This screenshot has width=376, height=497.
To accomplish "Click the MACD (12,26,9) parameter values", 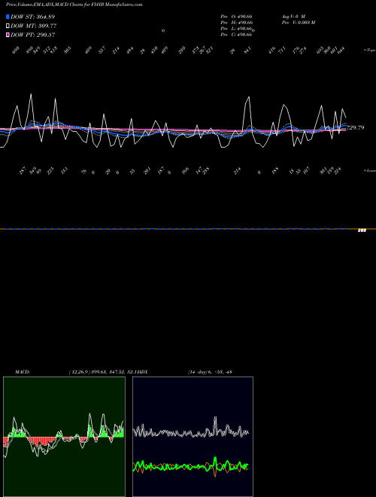I will (x=103, y=372).
